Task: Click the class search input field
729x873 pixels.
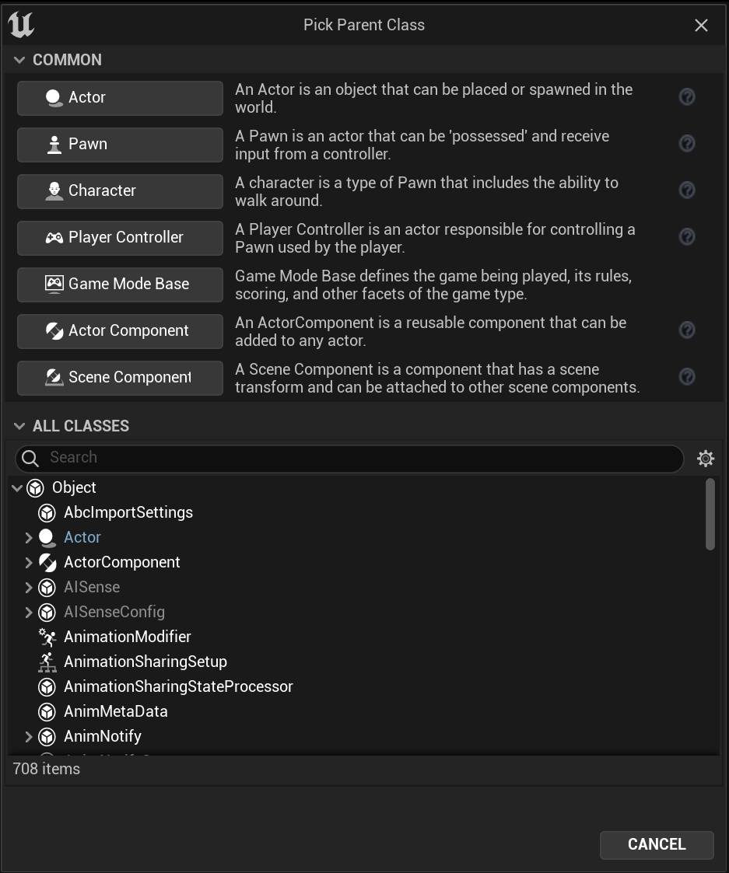Action: coord(358,458)
